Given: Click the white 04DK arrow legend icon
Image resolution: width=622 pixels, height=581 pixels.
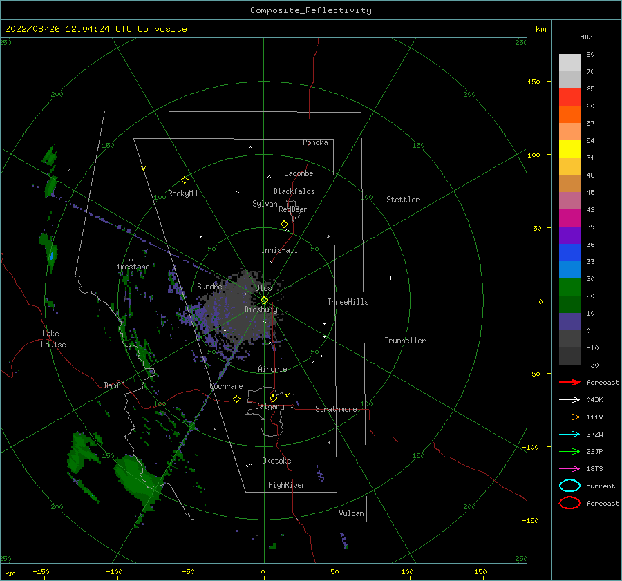Looking at the screenshot, I should (569, 399).
